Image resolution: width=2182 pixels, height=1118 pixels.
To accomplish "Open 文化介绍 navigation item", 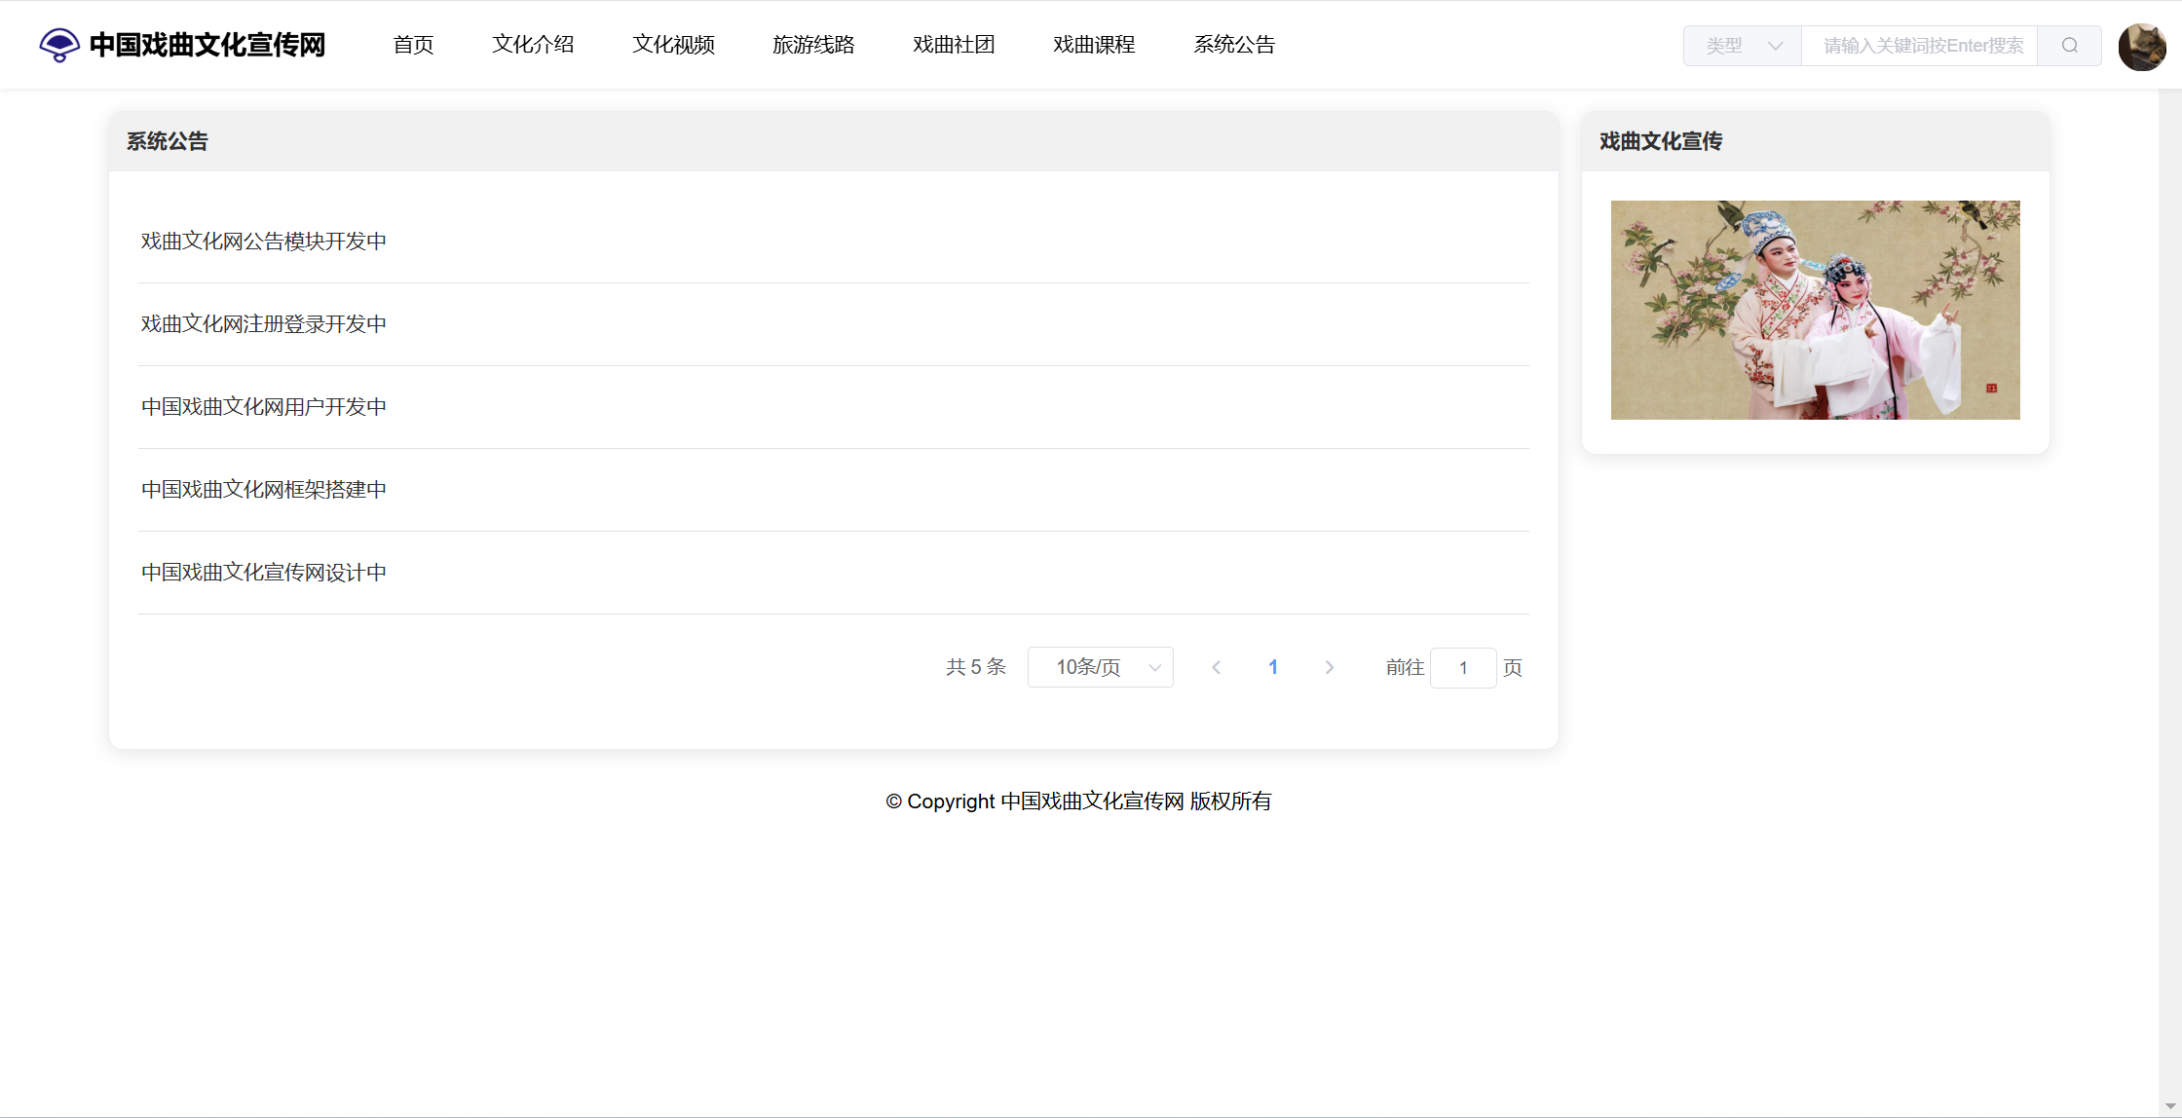I will (x=533, y=45).
